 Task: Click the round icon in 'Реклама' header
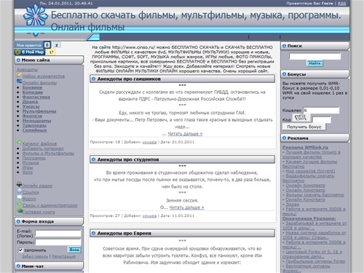coord(285,138)
